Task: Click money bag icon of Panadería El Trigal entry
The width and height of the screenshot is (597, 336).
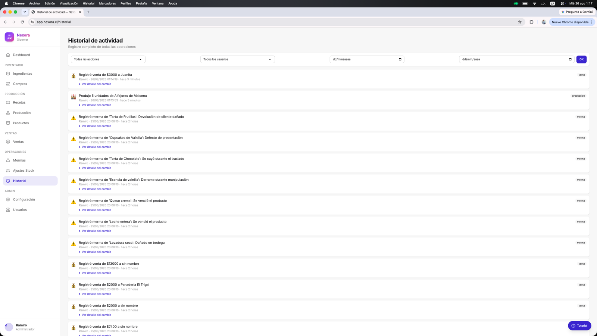Action: click(74, 286)
